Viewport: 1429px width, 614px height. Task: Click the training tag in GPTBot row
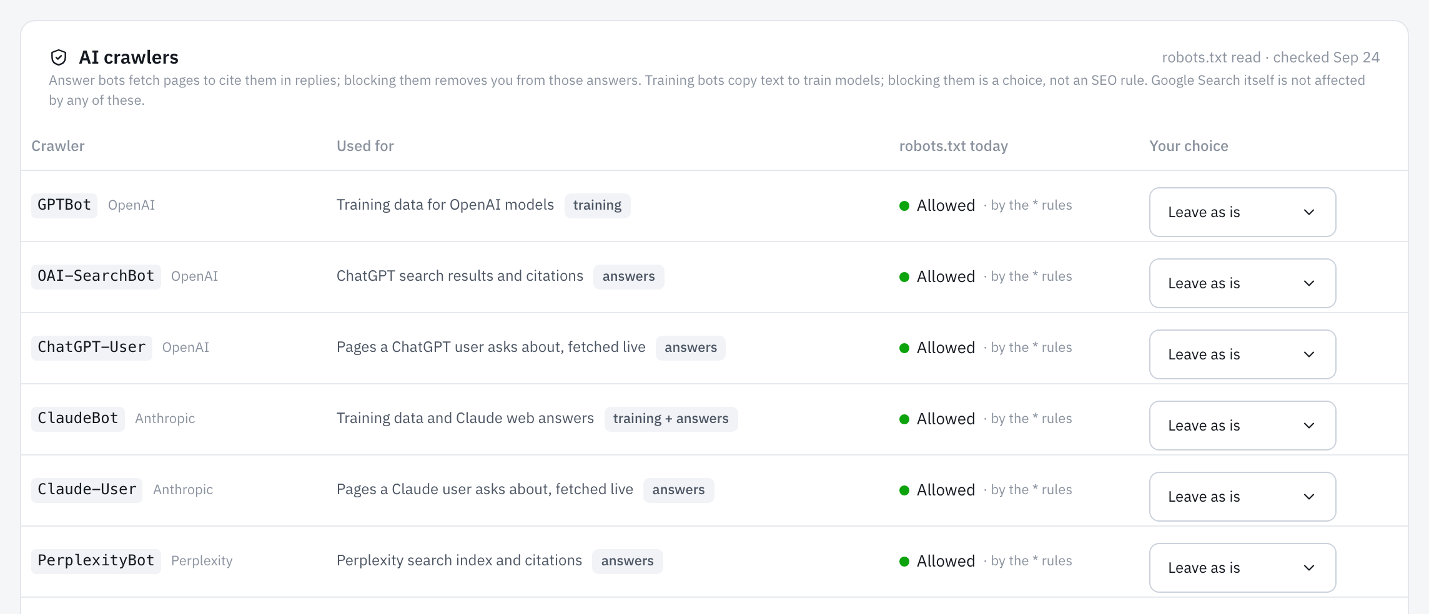[597, 205]
